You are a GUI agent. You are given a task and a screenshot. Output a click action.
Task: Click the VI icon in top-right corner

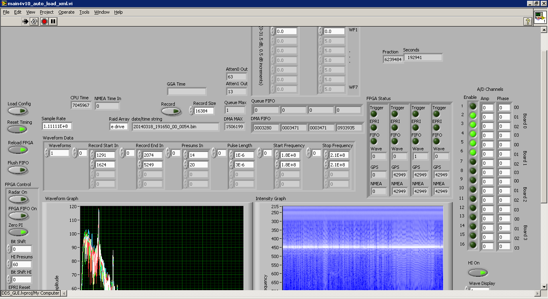click(540, 18)
